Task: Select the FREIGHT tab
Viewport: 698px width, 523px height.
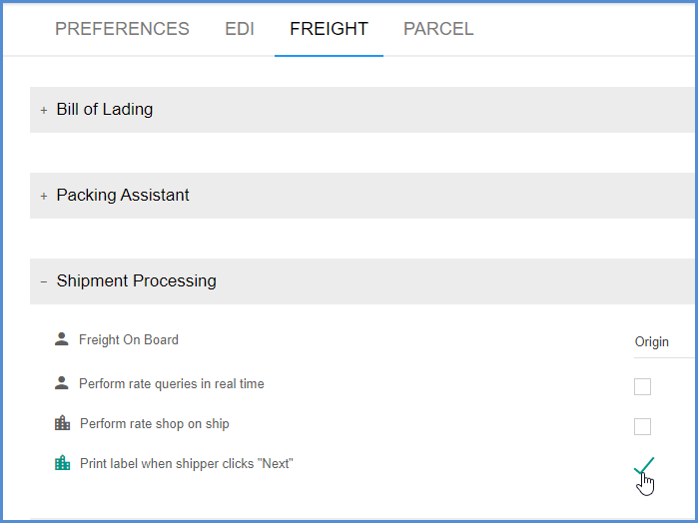Action: (329, 29)
